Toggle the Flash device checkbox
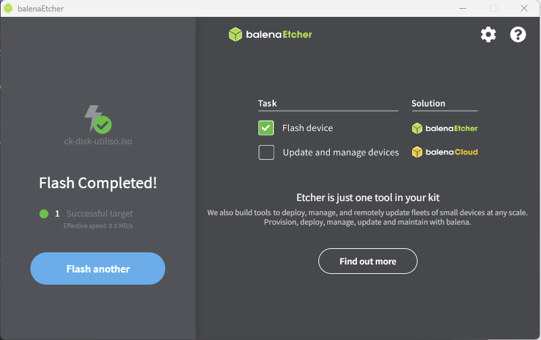541x340 pixels. [266, 128]
